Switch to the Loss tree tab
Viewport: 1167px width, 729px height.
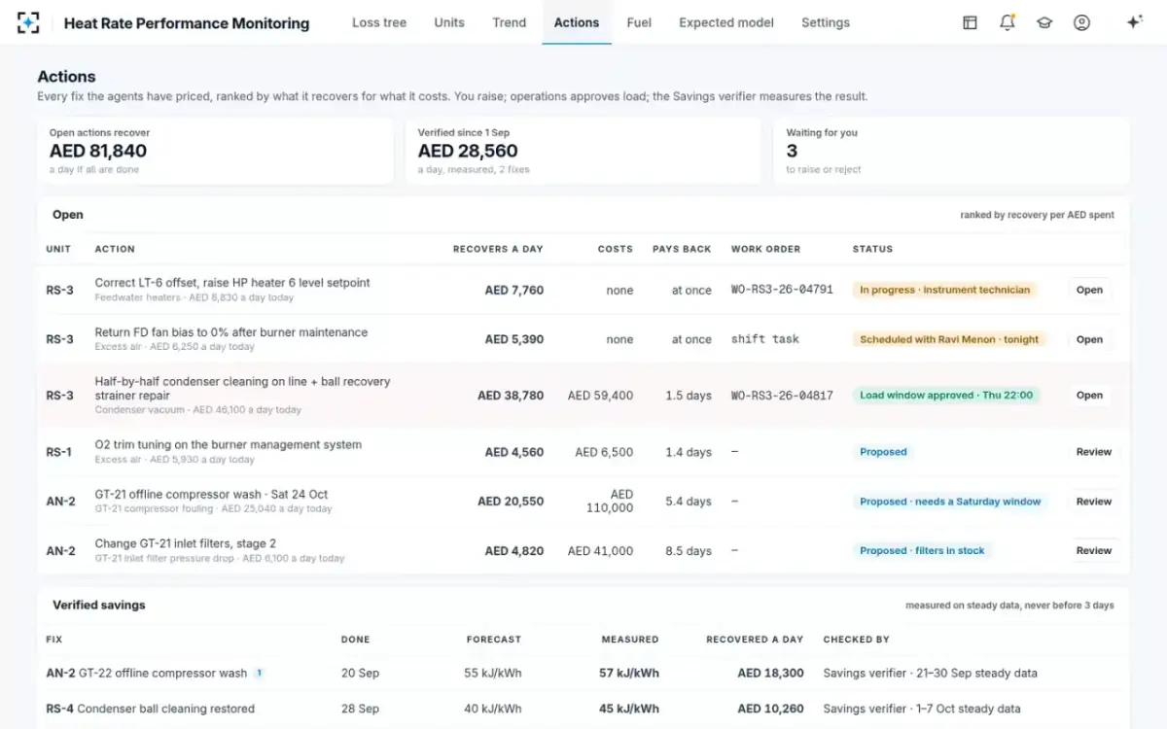[x=379, y=22]
